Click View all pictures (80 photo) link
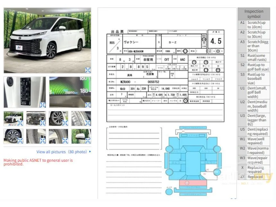The image size is (276, 207). (64, 152)
